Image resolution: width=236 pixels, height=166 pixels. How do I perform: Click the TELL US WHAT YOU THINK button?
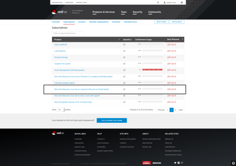[x=112, y=121]
